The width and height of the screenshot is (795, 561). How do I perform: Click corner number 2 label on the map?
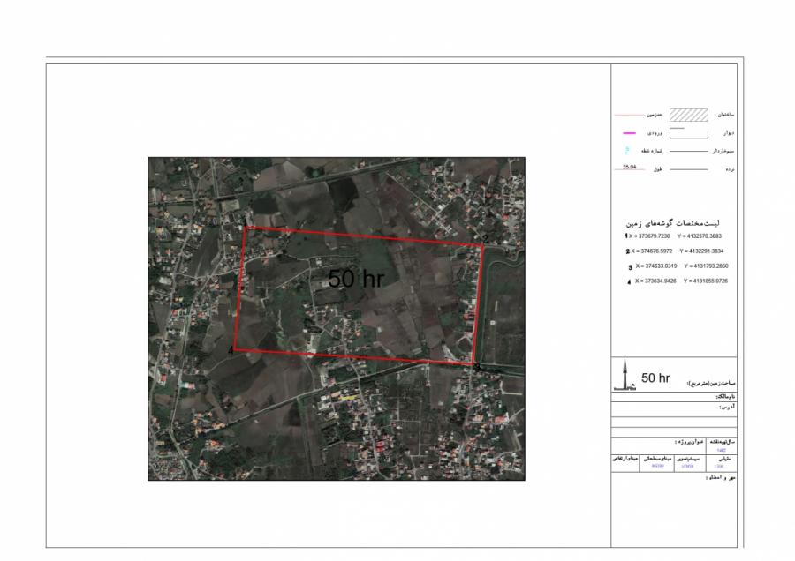click(x=485, y=238)
